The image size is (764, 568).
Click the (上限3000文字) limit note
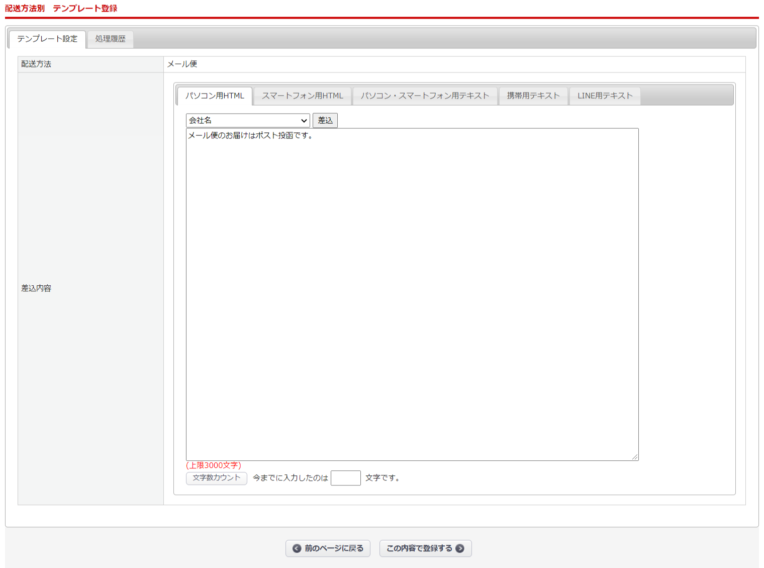coord(214,465)
